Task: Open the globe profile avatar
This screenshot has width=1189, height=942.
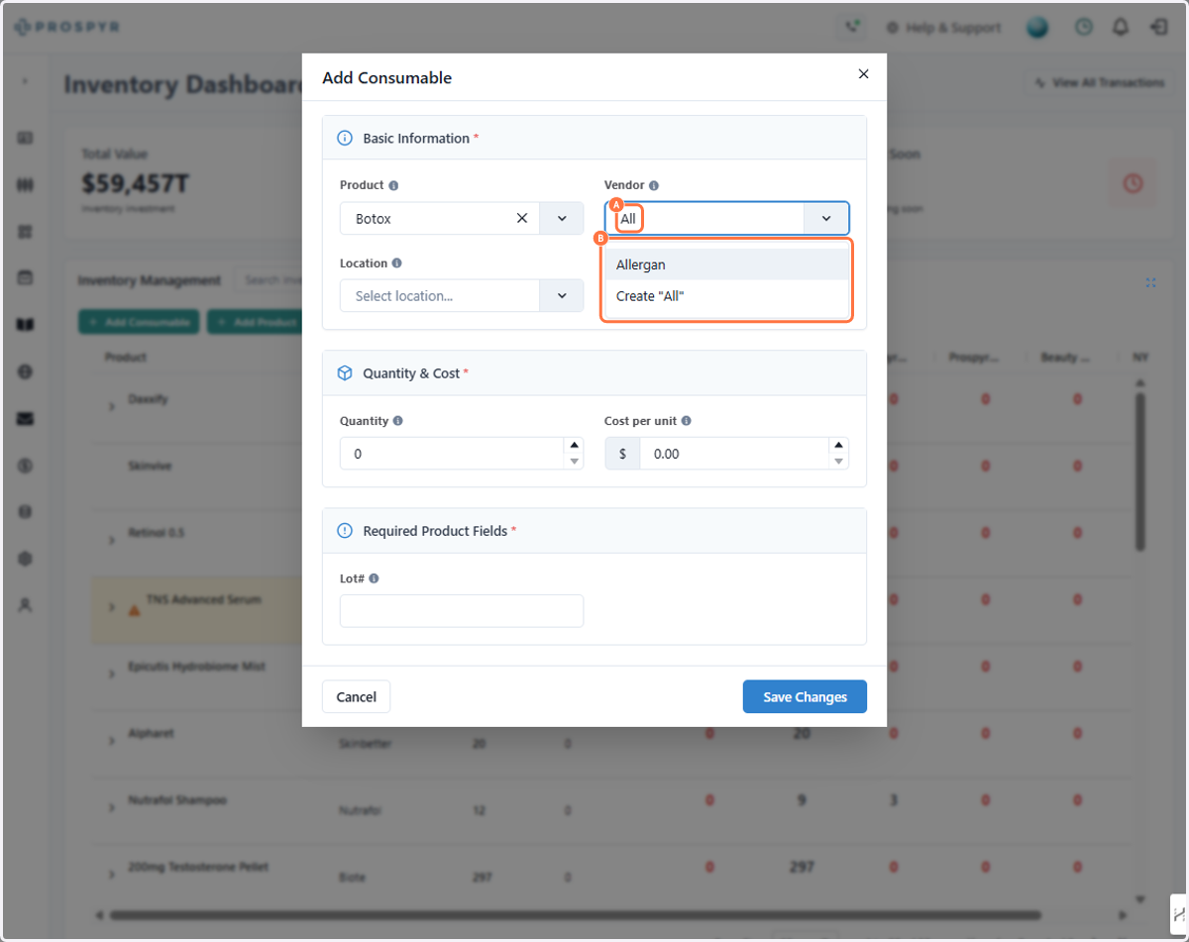Action: (x=1037, y=28)
